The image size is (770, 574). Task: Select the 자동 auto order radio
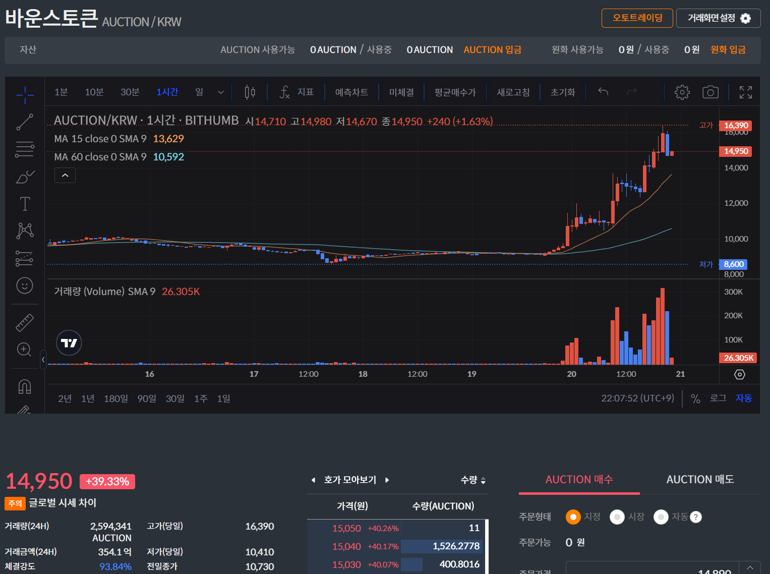pyautogui.click(x=661, y=517)
